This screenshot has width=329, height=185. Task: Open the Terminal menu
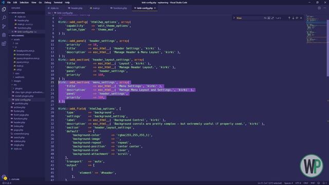click(58, 3)
